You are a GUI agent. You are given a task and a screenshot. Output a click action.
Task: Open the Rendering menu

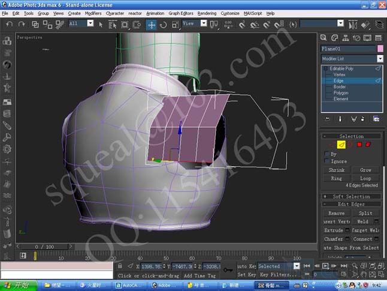(x=207, y=13)
